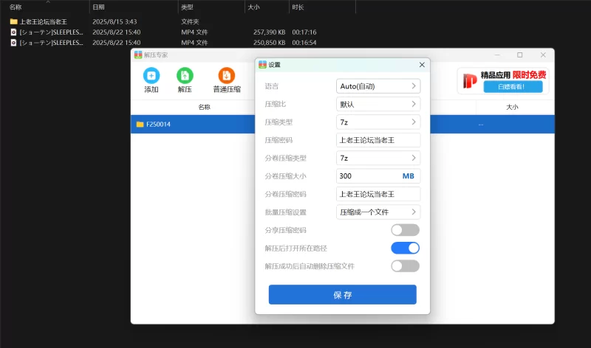Select MP4 file sized 250,850 KB
591x348 pixels.
[x=163, y=43]
